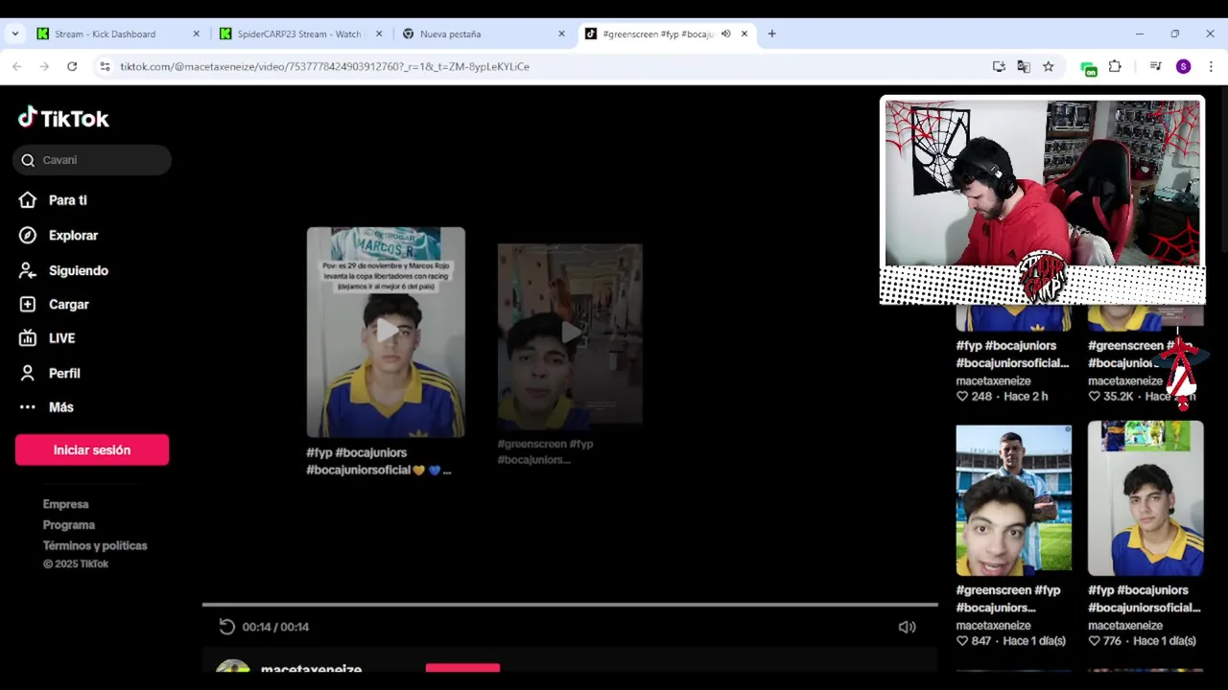The width and height of the screenshot is (1228, 690).
Task: Open the Chrome three-dot menu
Action: [x=1211, y=66]
